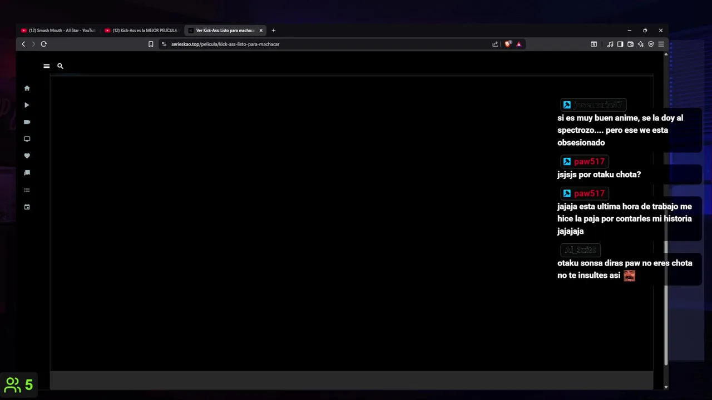The image size is (712, 400).
Task: Open the Brave Playlist music note icon
Action: coord(610,44)
